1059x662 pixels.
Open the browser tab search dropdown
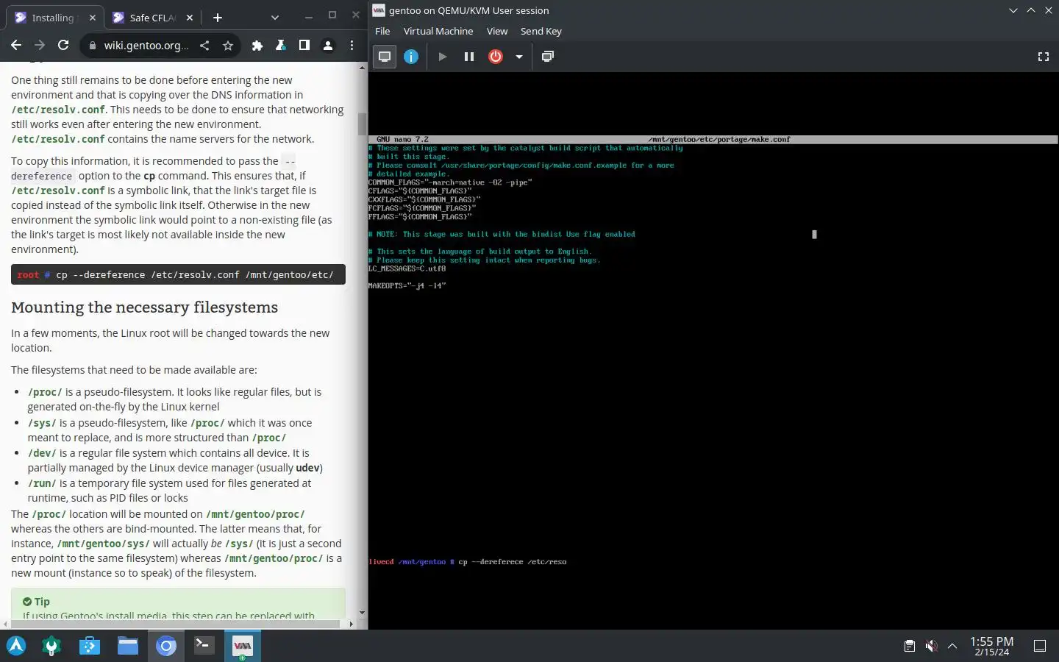(274, 18)
